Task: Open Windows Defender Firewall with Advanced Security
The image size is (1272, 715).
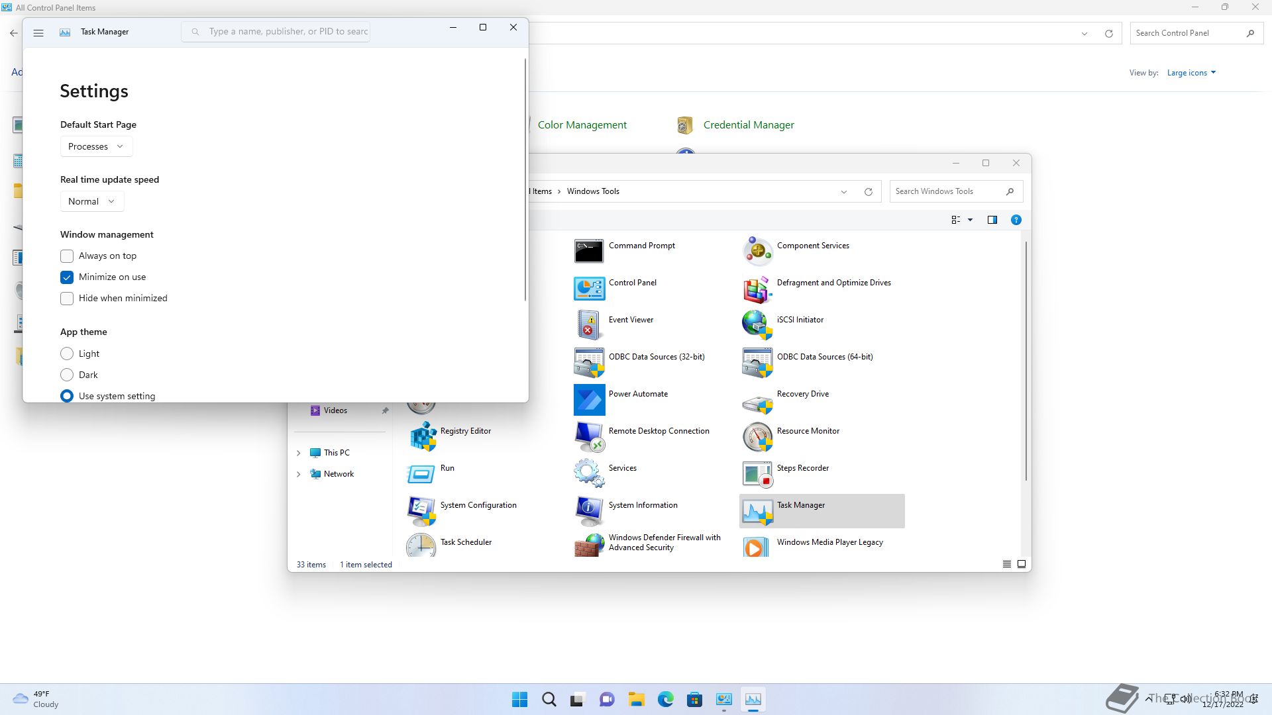Action: [x=589, y=546]
